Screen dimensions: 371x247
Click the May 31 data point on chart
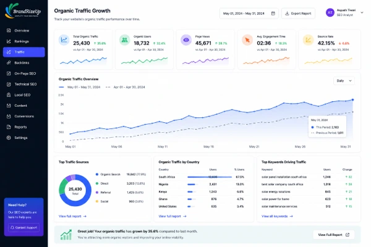352,100
